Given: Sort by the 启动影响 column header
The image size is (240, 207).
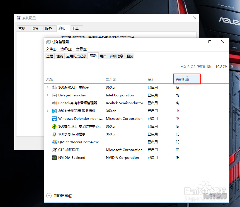Looking at the screenshot, I should point(187,79).
